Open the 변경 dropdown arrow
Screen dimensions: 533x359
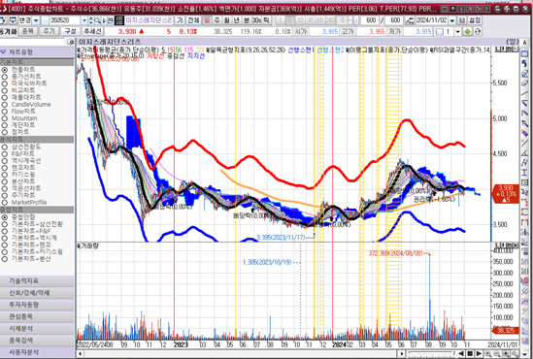coord(36,20)
